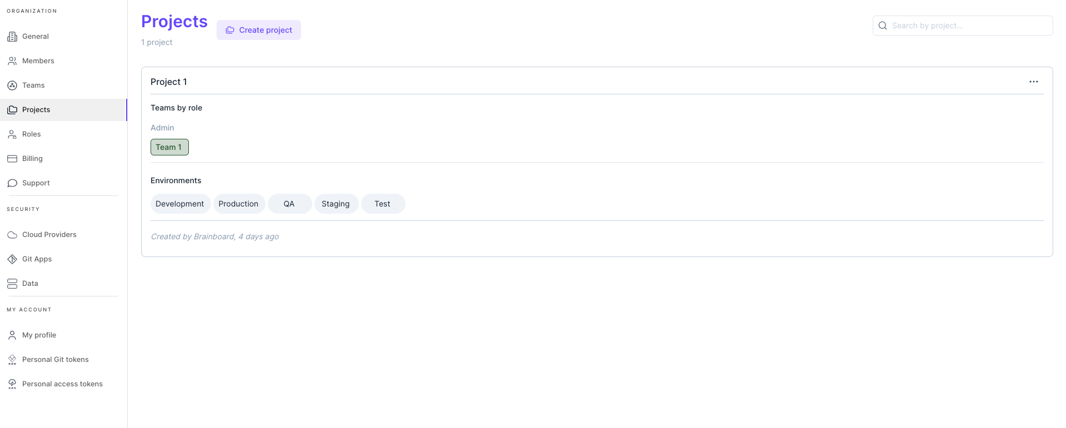Click the Support chat bubble icon
Viewport: 1066px width, 428px height.
[12, 183]
